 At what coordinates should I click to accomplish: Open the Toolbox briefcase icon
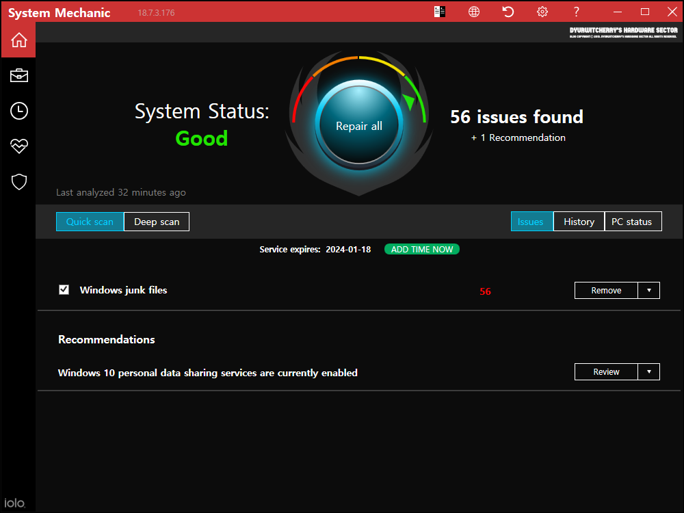click(x=18, y=75)
